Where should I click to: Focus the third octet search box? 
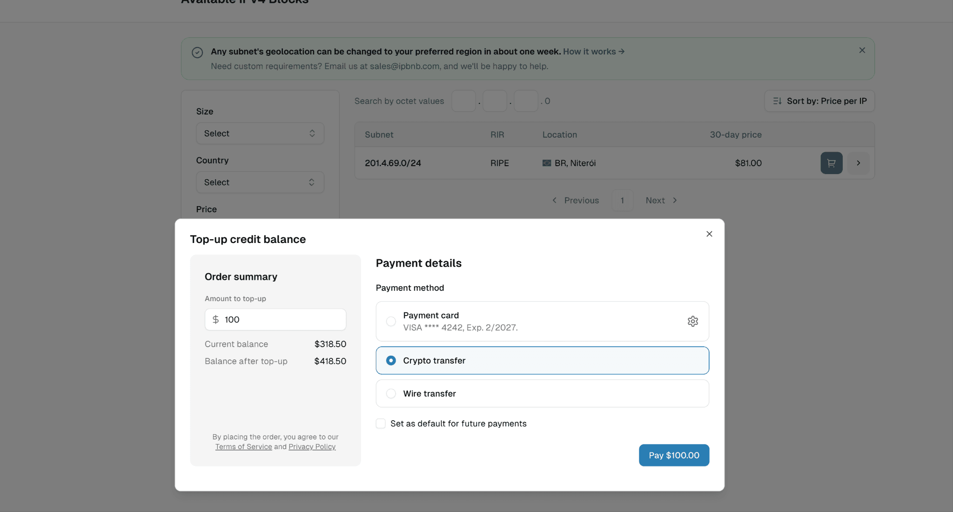526,101
